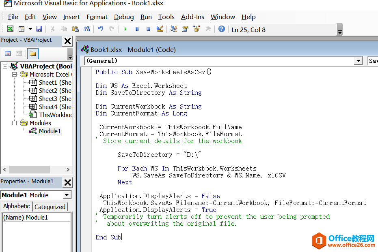
Task: Open the Debug menu
Action: coord(123,17)
